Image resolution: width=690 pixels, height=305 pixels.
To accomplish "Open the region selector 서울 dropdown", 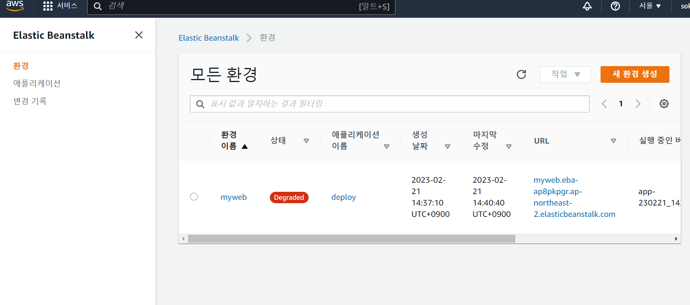I will pyautogui.click(x=650, y=6).
